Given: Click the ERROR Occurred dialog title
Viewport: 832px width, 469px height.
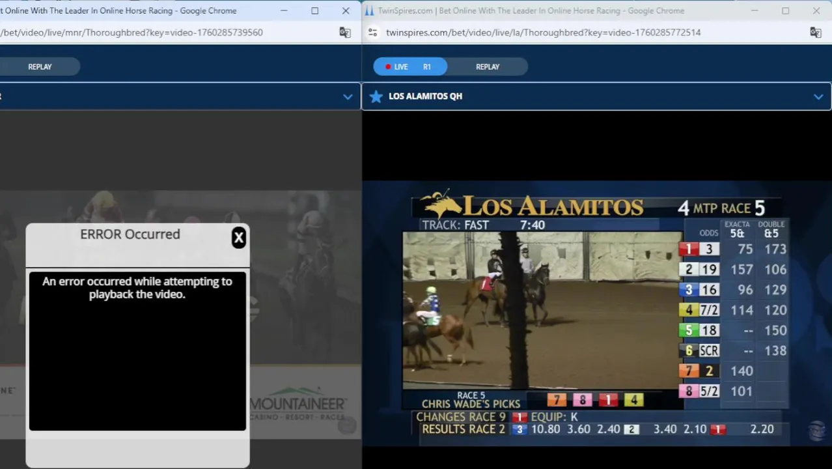Looking at the screenshot, I should click(130, 234).
